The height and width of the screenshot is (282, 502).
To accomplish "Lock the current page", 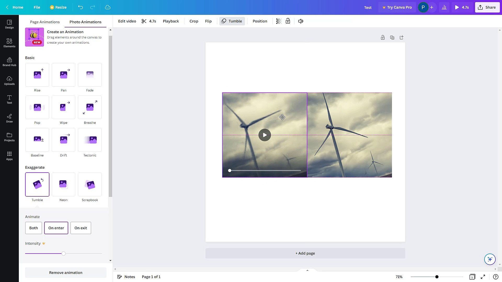I will tap(383, 37).
